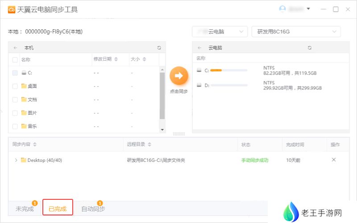357x223 pixels.
Task: Click the 云电脑 breadcrumb label
Action: coord(215,48)
